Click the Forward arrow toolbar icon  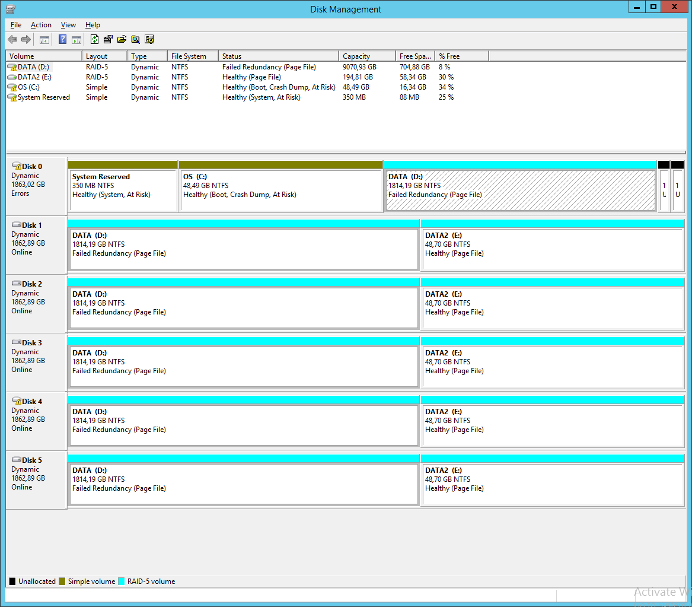pyautogui.click(x=27, y=40)
